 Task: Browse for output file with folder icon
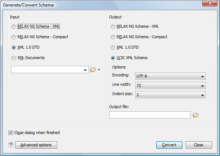pos(196,115)
